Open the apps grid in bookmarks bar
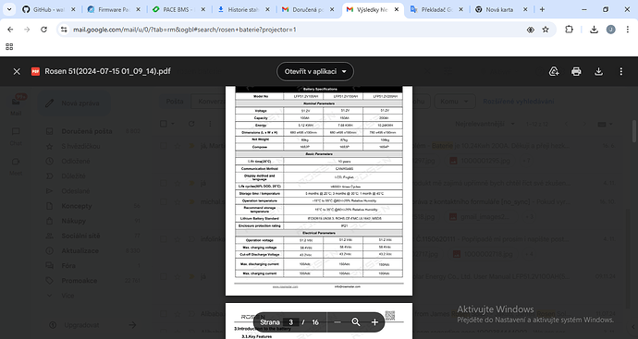The width and height of the screenshot is (638, 339). [9, 47]
